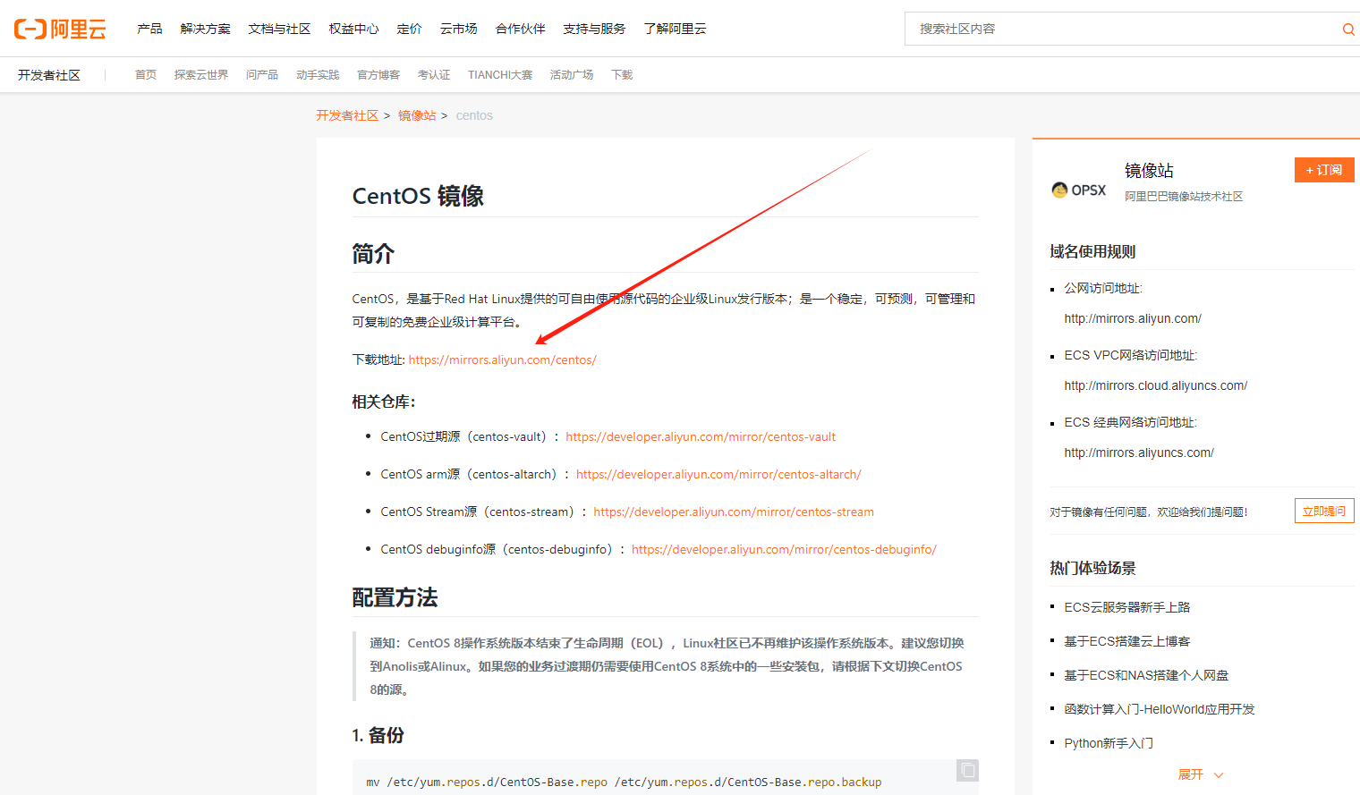The image size is (1360, 795).
Task: Select the 考认证 nav tab
Action: 434,75
